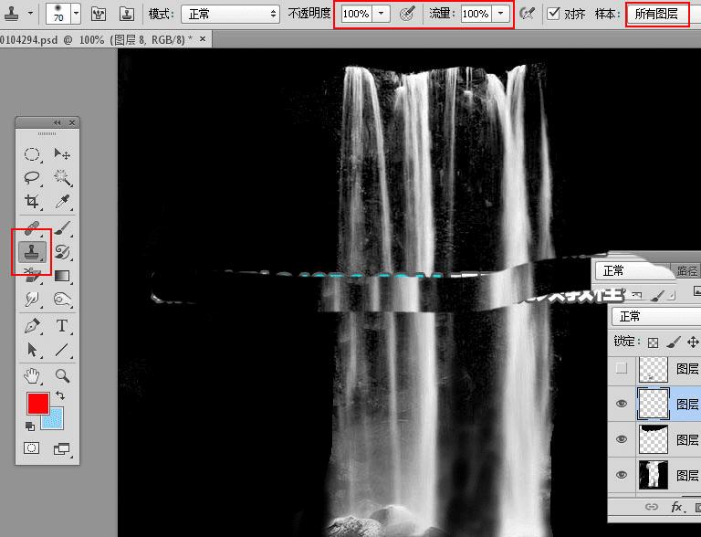Click the 流量 100% flow field
This screenshot has height=537, width=701.
point(476,14)
